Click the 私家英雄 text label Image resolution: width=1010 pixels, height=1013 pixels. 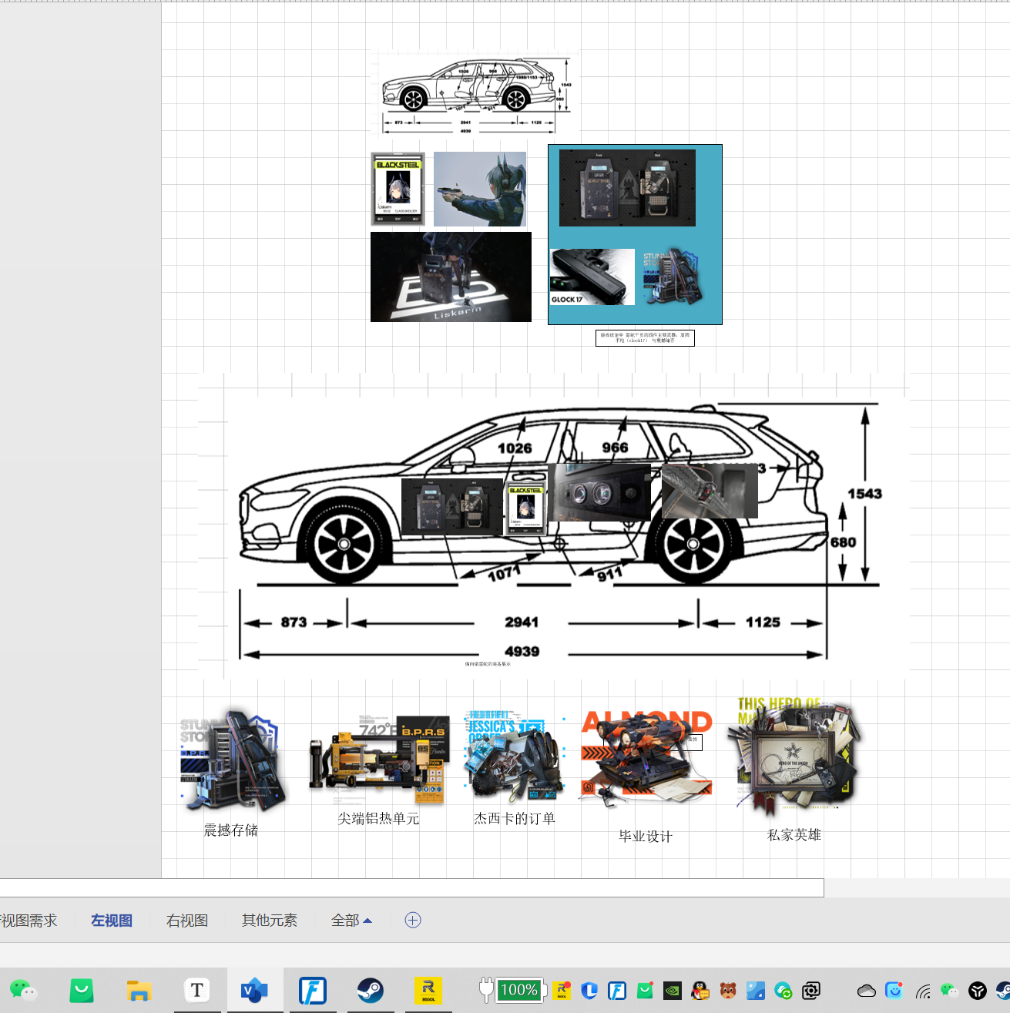pyautogui.click(x=794, y=835)
